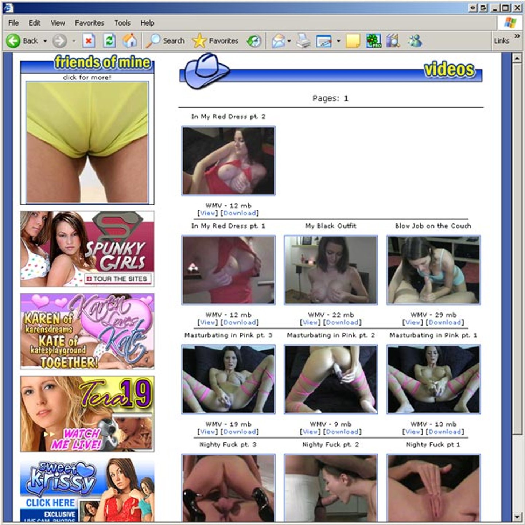Screen dimensions: 525x525
Task: Click the Forward navigation arrow
Action: tap(59, 41)
